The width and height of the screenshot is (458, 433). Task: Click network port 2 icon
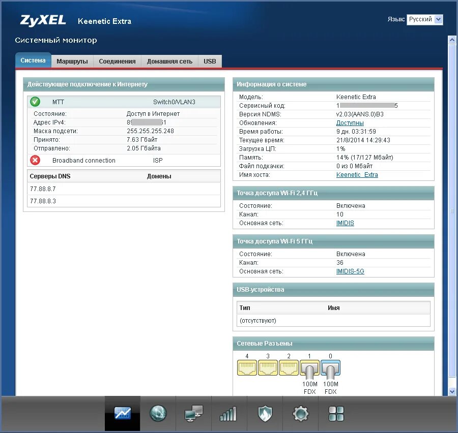[x=289, y=367]
